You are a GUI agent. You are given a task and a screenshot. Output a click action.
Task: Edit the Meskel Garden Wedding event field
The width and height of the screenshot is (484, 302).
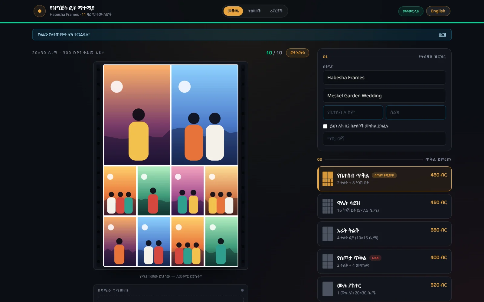tap(384, 96)
